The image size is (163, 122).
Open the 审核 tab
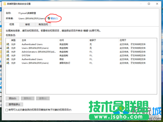pyautogui.click(x=27, y=24)
